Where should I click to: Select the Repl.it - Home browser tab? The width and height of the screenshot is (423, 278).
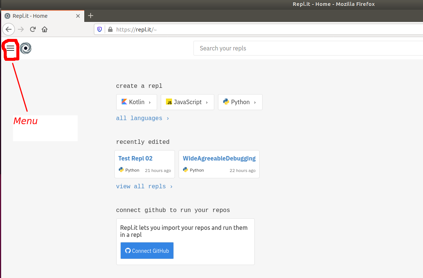pos(43,16)
